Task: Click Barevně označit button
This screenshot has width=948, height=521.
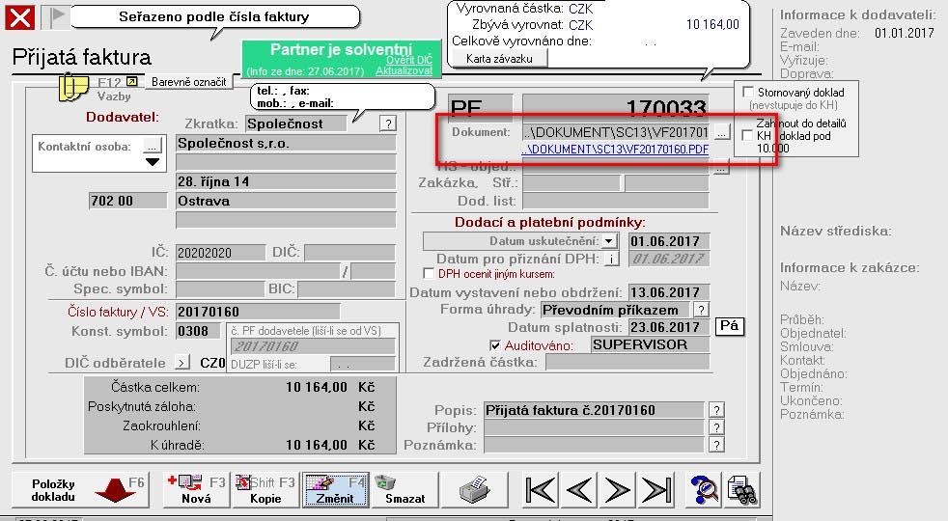Action: [x=188, y=82]
